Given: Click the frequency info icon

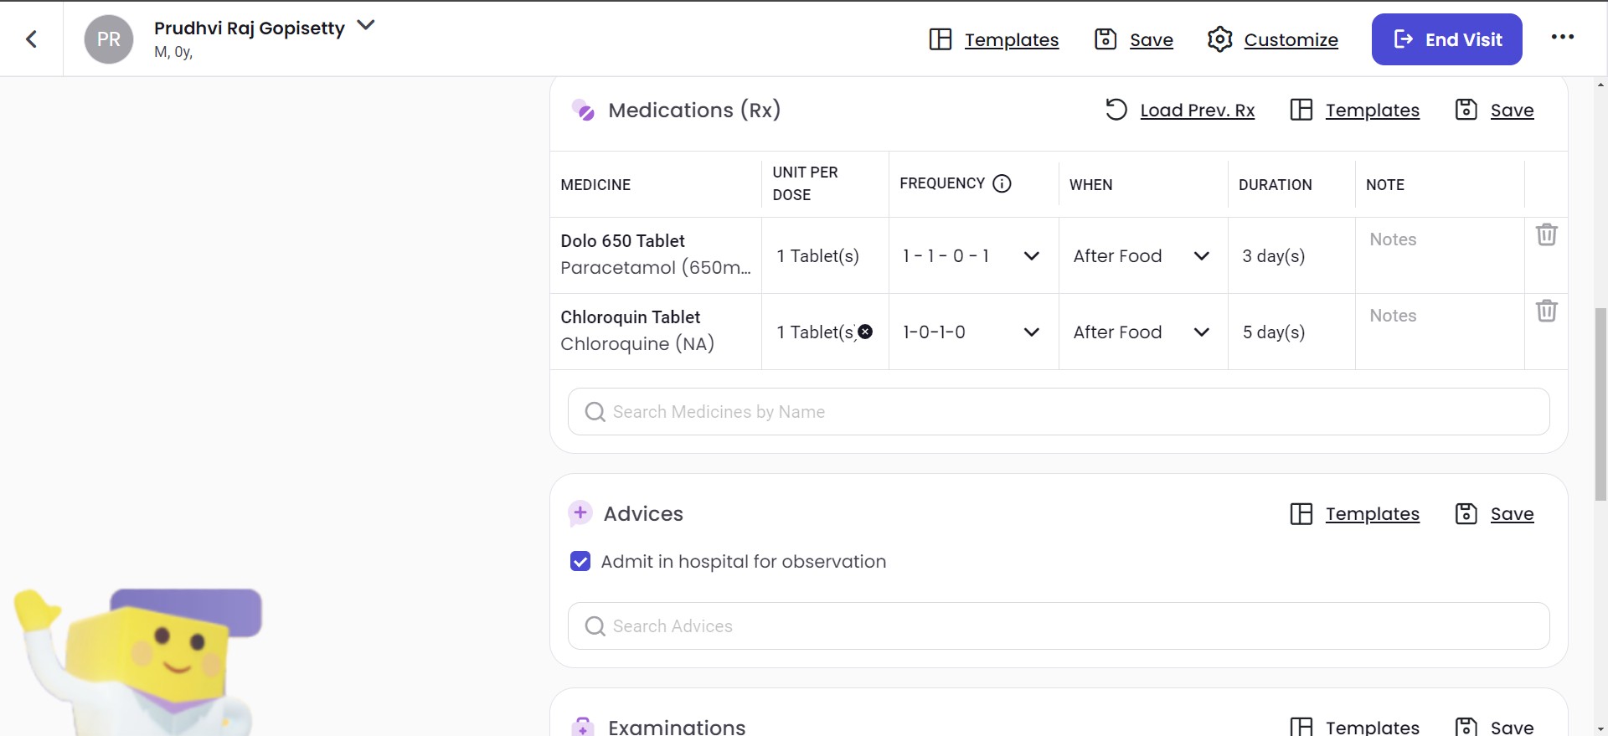Looking at the screenshot, I should (1002, 183).
